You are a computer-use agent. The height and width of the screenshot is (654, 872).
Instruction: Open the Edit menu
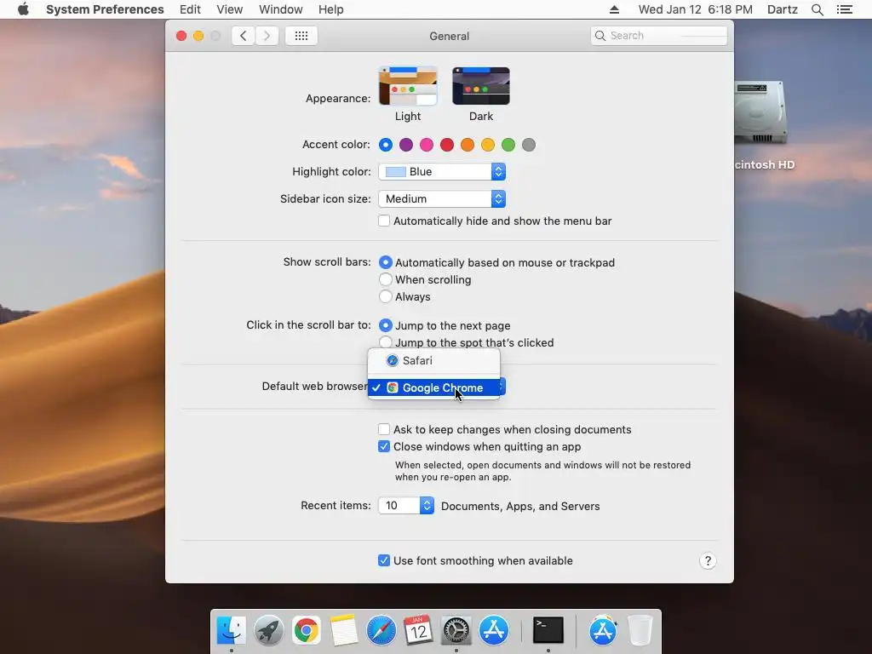tap(190, 9)
